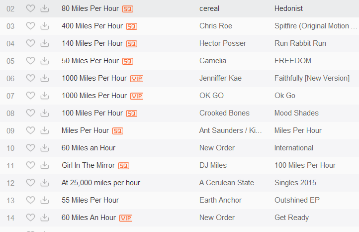Like Miles Per Hour by Ant Saunders
The image size is (359, 232).
30,130
